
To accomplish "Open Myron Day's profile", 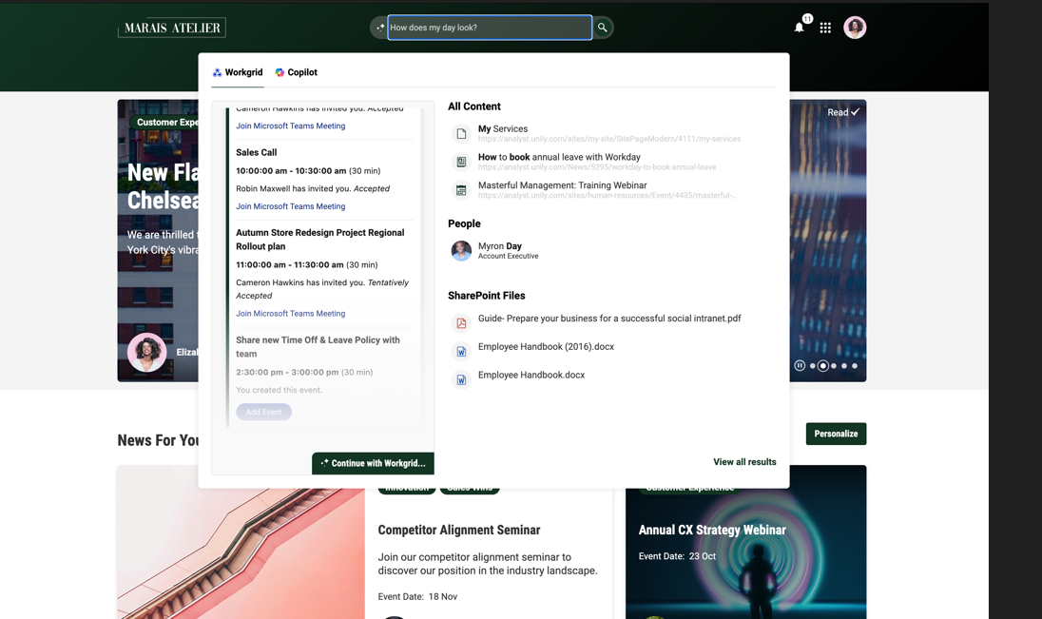I will coord(500,246).
